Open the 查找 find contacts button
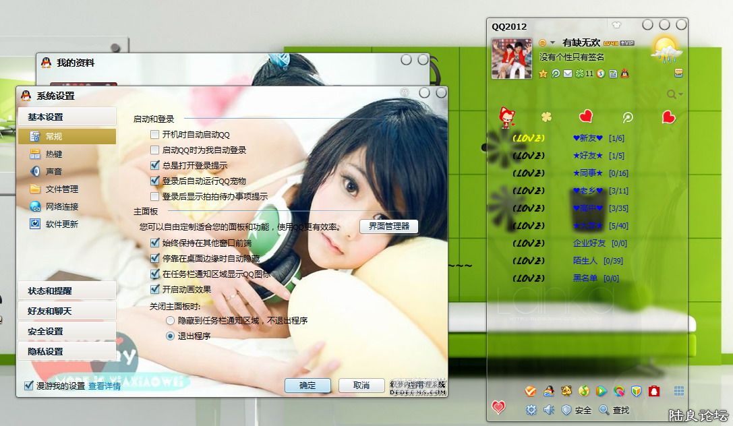Image resolution: width=733 pixels, height=426 pixels. pos(614,410)
